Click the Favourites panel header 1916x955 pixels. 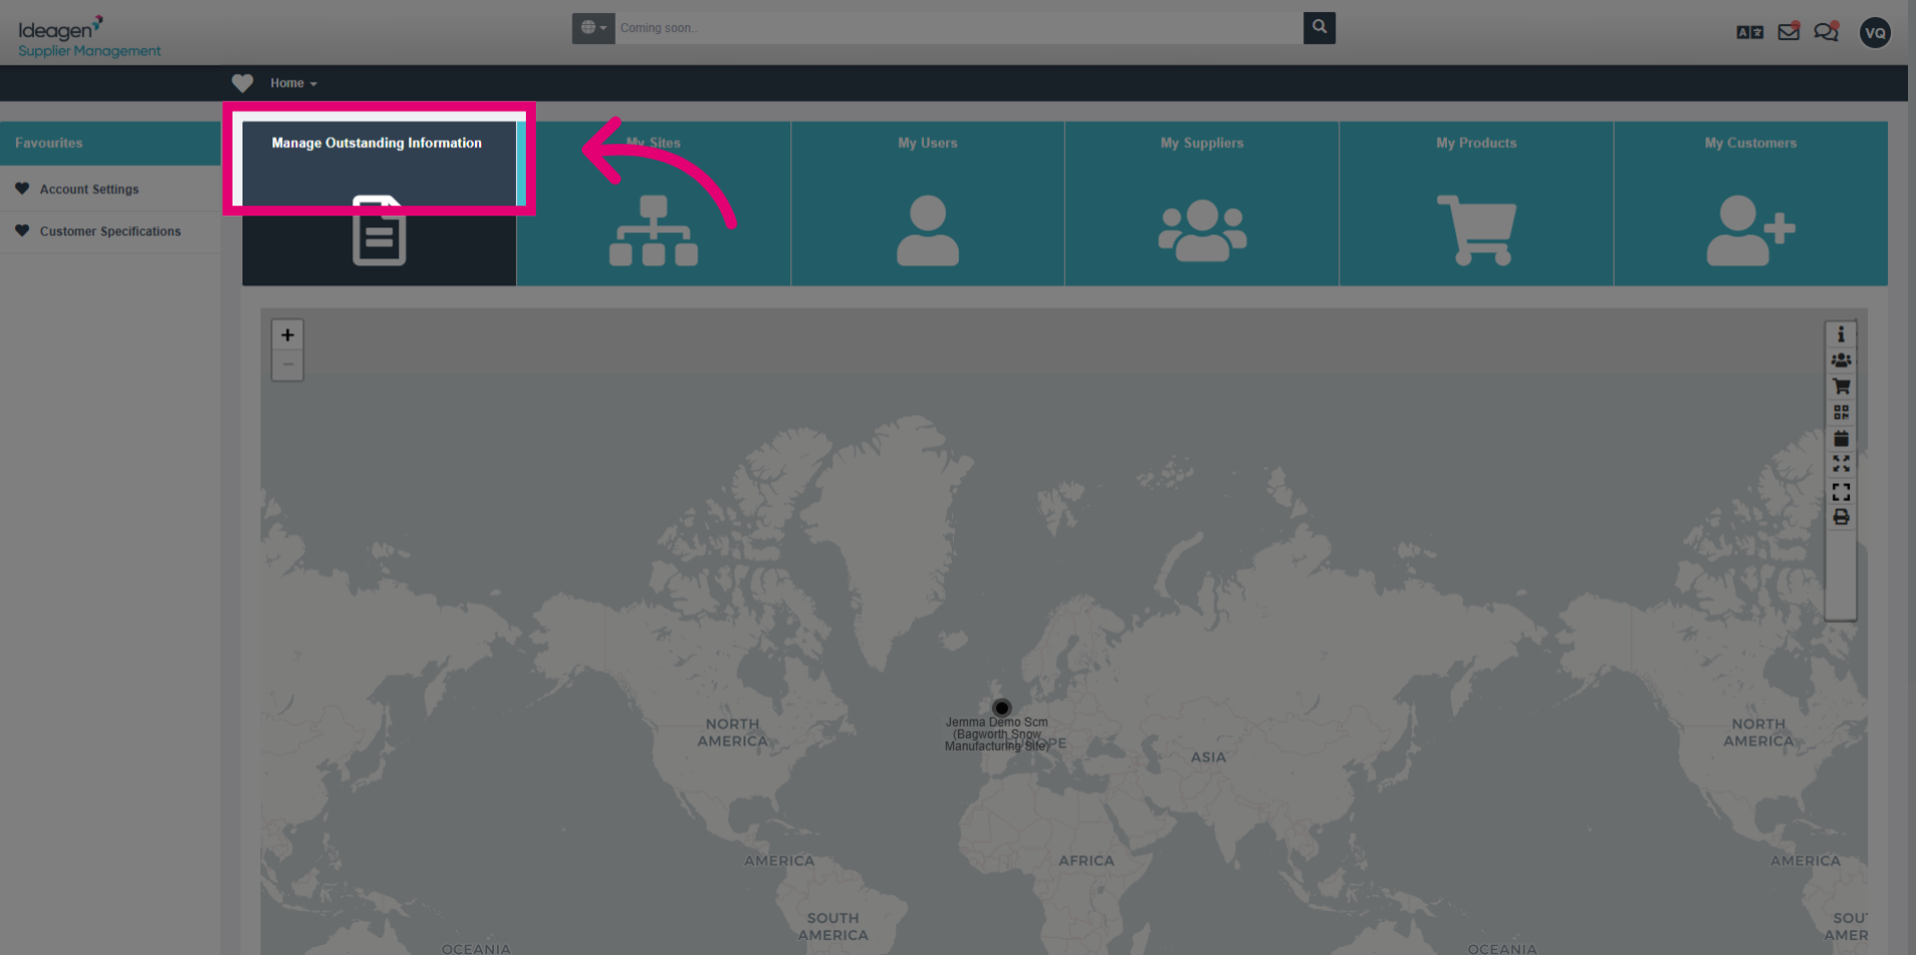tap(110, 143)
